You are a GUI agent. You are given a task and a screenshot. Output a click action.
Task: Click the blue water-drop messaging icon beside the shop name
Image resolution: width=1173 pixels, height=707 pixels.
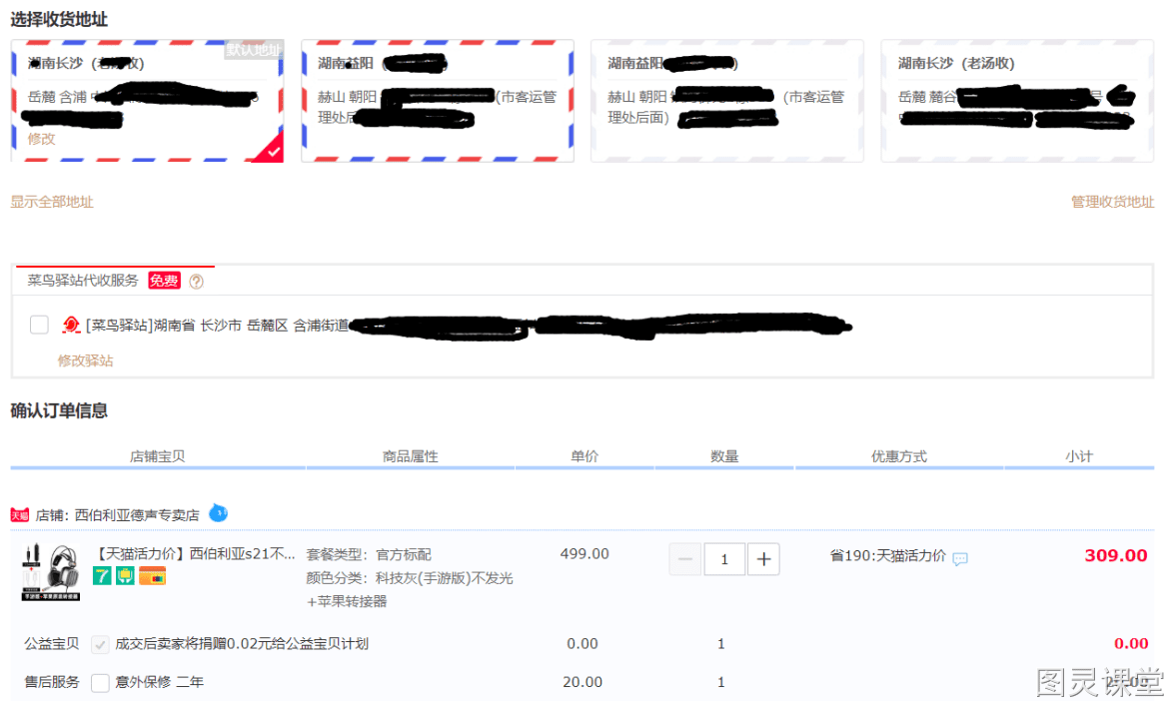tap(218, 513)
